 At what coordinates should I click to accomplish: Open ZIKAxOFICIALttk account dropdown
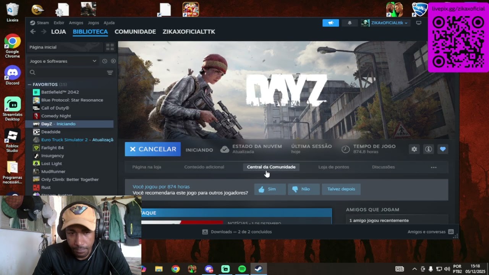[x=385, y=23]
